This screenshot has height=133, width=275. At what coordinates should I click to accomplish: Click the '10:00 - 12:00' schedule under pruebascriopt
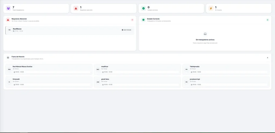[197, 85]
